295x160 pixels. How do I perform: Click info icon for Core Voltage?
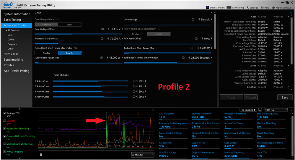click(x=193, y=20)
